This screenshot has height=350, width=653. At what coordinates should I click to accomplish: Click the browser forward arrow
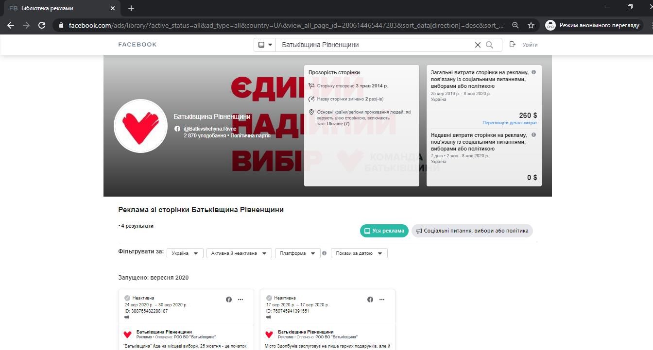click(26, 25)
